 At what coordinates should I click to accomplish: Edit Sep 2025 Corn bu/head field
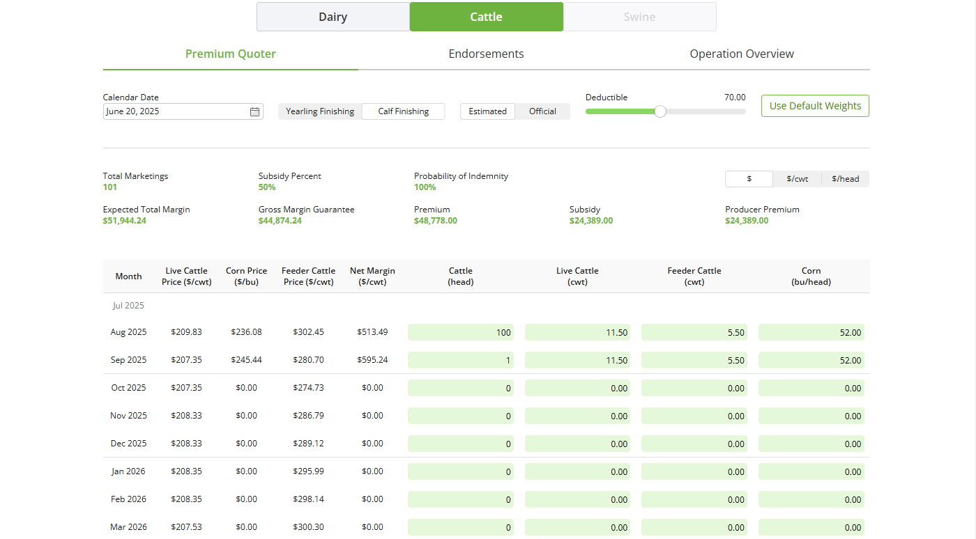(811, 360)
